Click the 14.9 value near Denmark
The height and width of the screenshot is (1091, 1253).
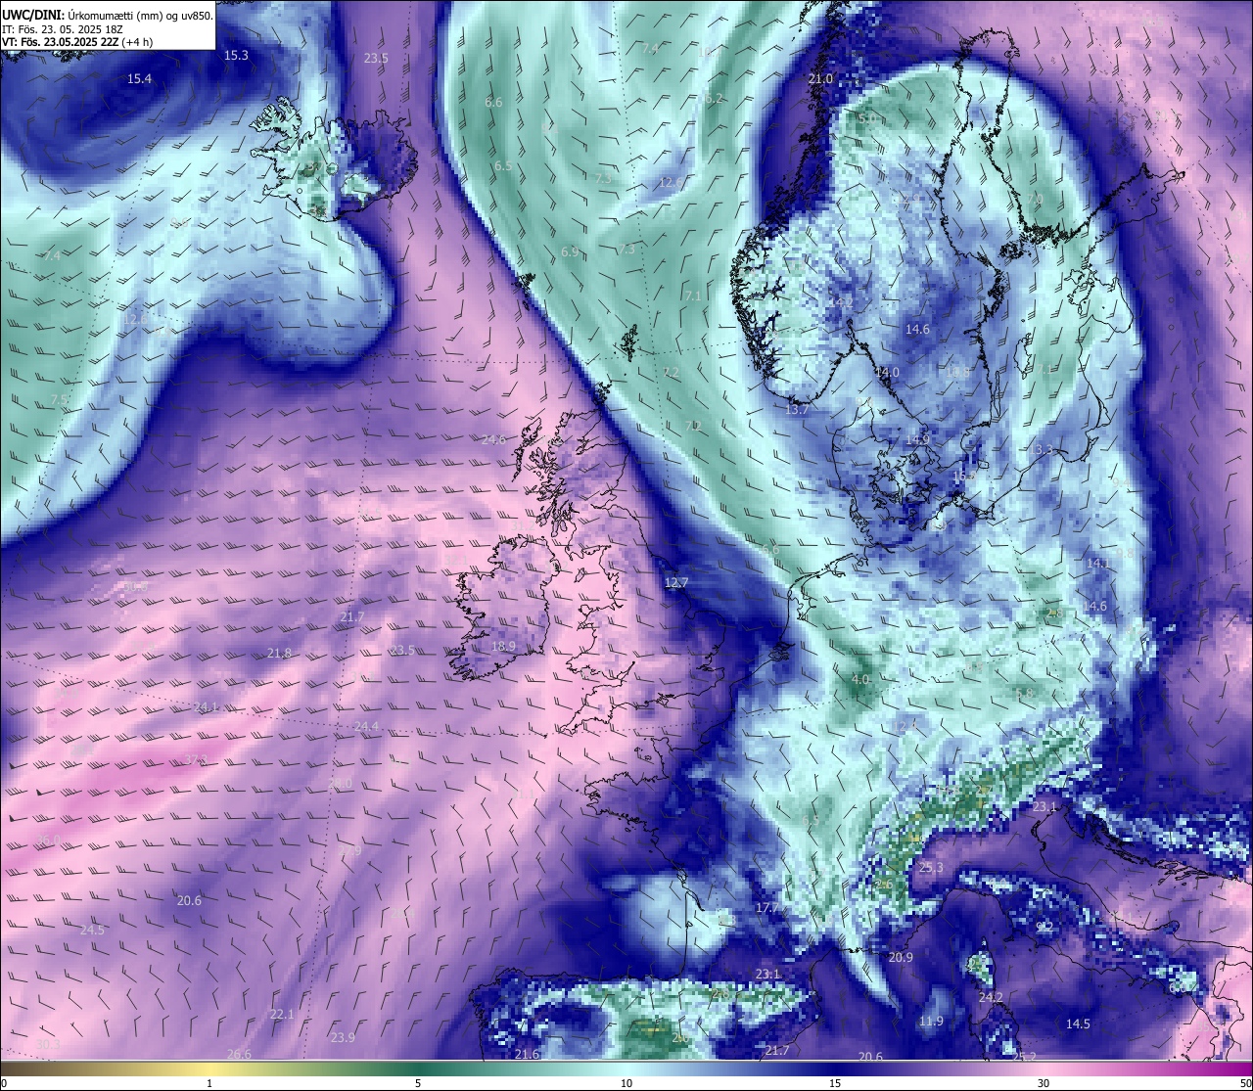(x=917, y=440)
